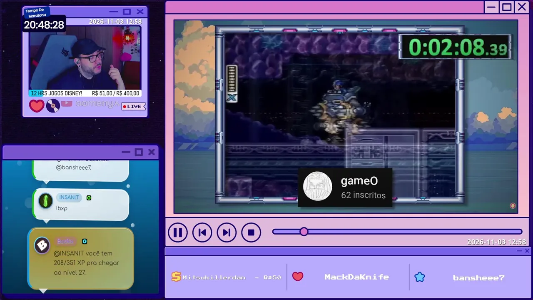This screenshot has height=300, width=533.
Task: Click INSANIT username in chat bubble
Action: click(x=69, y=197)
